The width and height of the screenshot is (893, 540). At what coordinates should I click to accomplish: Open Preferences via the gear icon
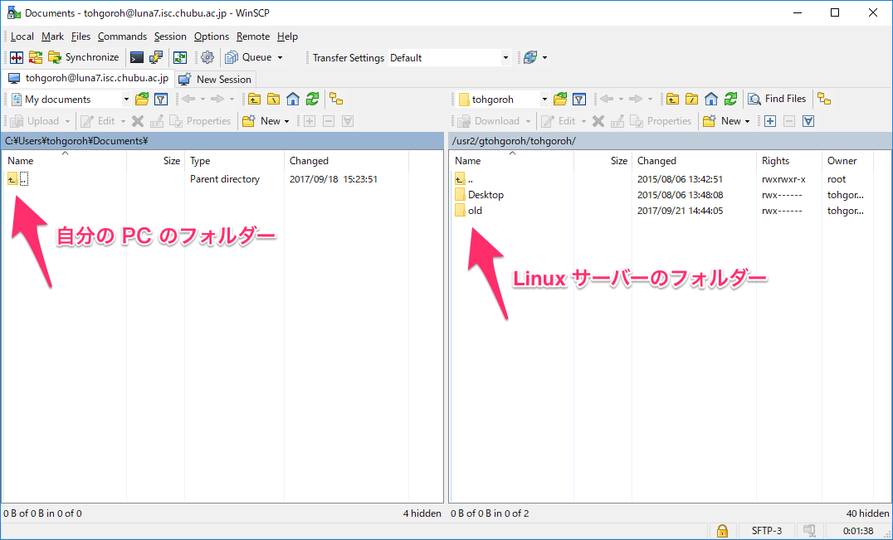pyautogui.click(x=206, y=57)
